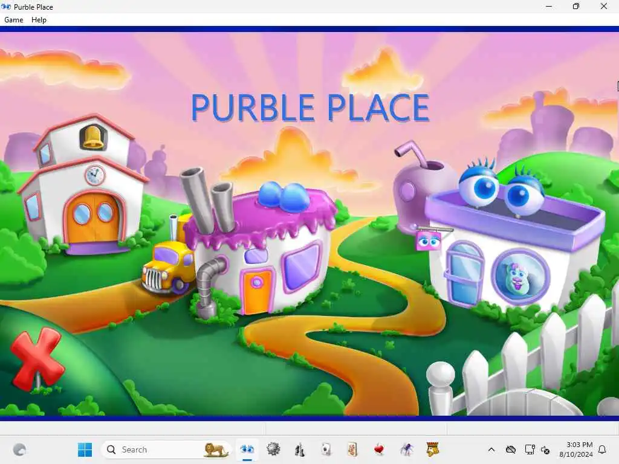Open the Game menu

point(13,20)
